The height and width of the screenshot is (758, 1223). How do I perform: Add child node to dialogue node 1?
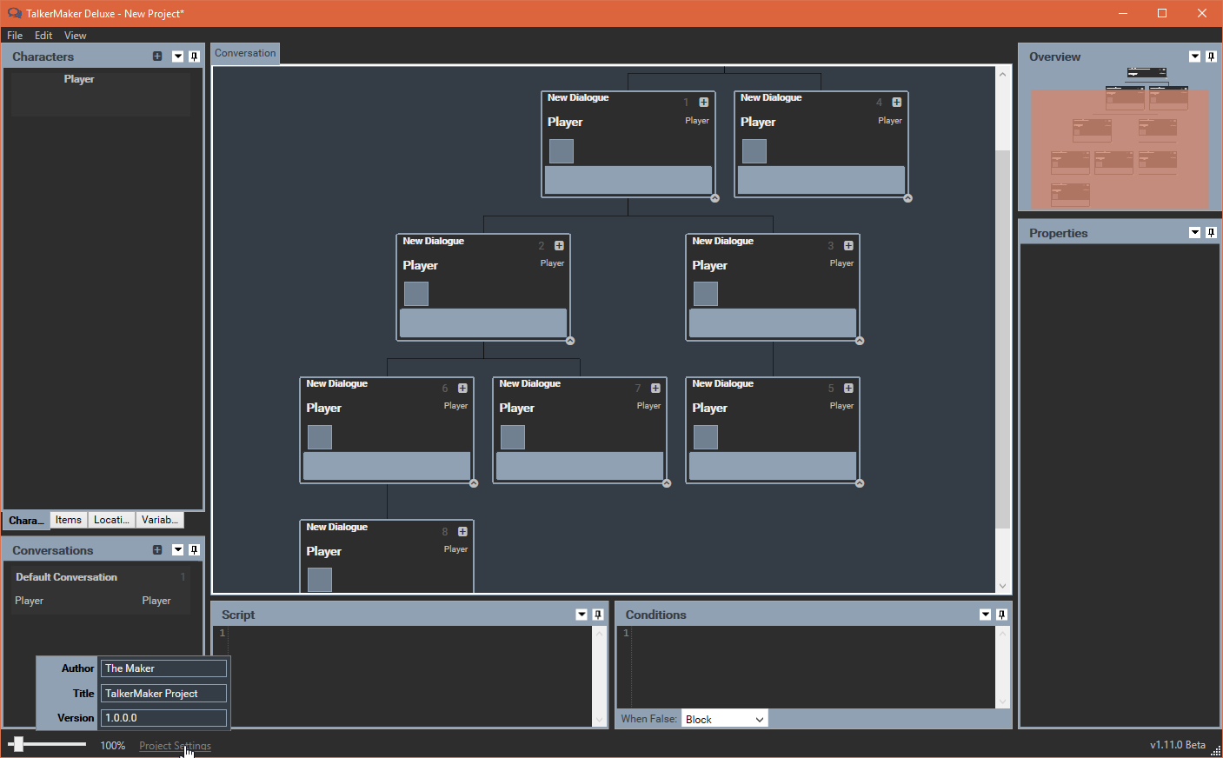click(704, 103)
